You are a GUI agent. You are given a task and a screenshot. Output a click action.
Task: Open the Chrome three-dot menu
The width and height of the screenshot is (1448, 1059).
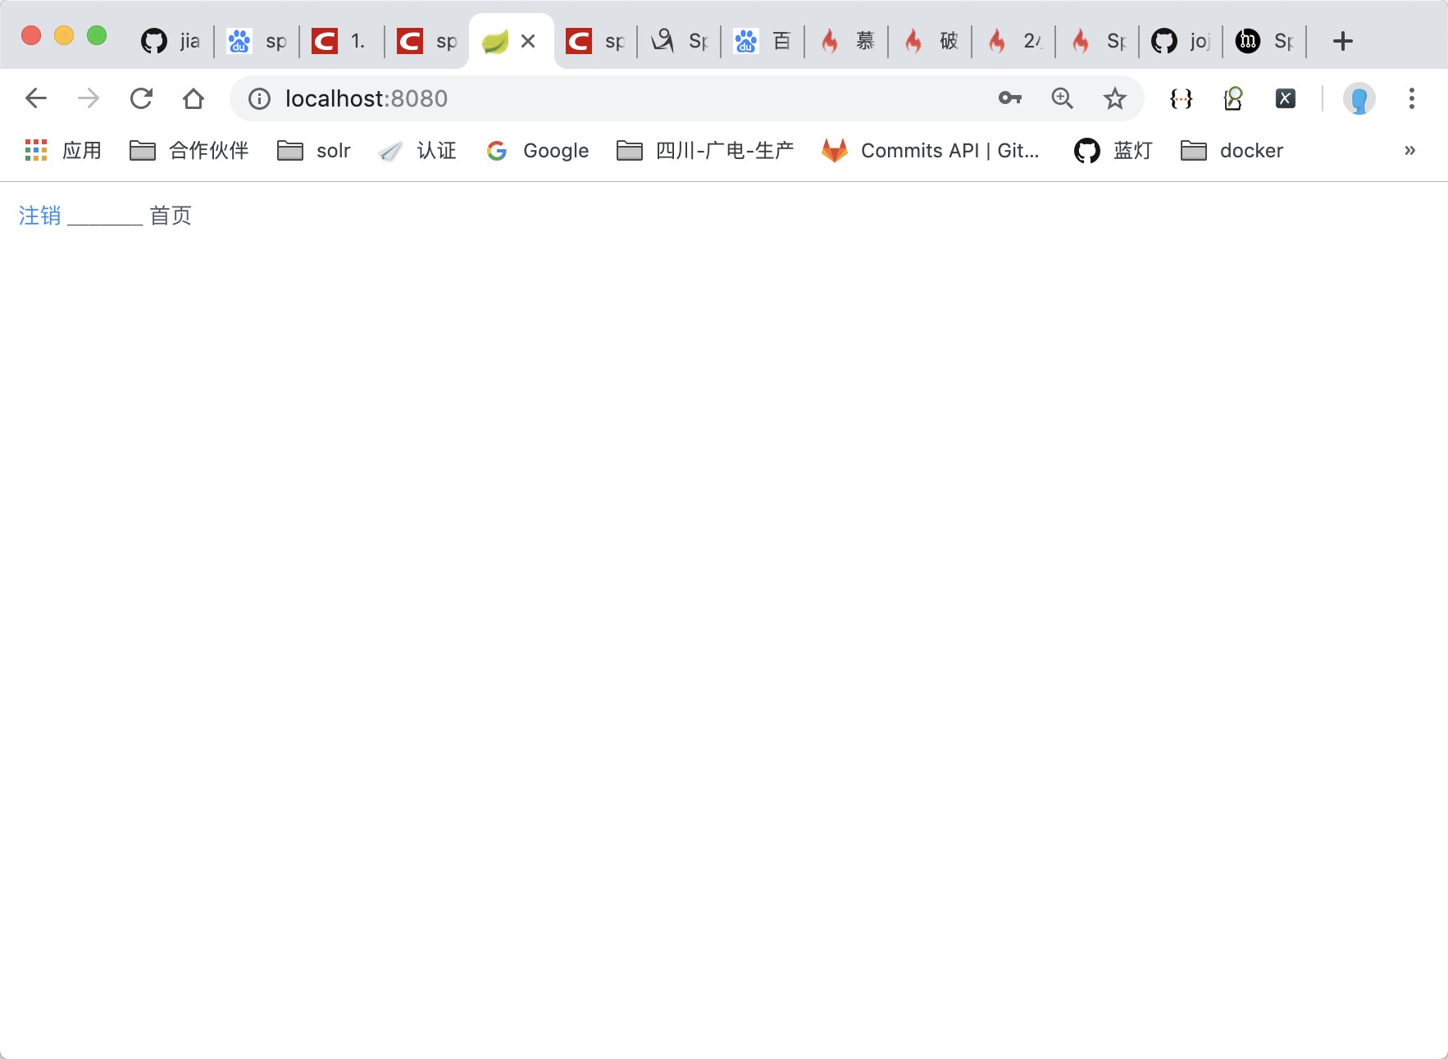tap(1411, 98)
